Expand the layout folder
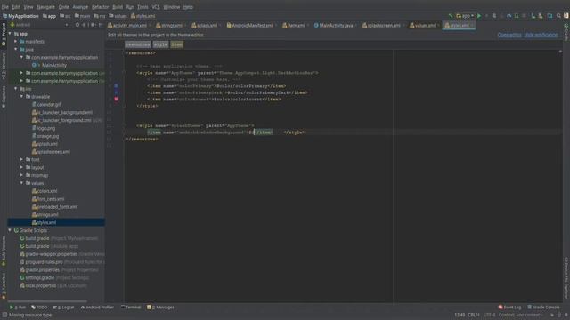The height and width of the screenshot is (320, 570). pos(21,167)
